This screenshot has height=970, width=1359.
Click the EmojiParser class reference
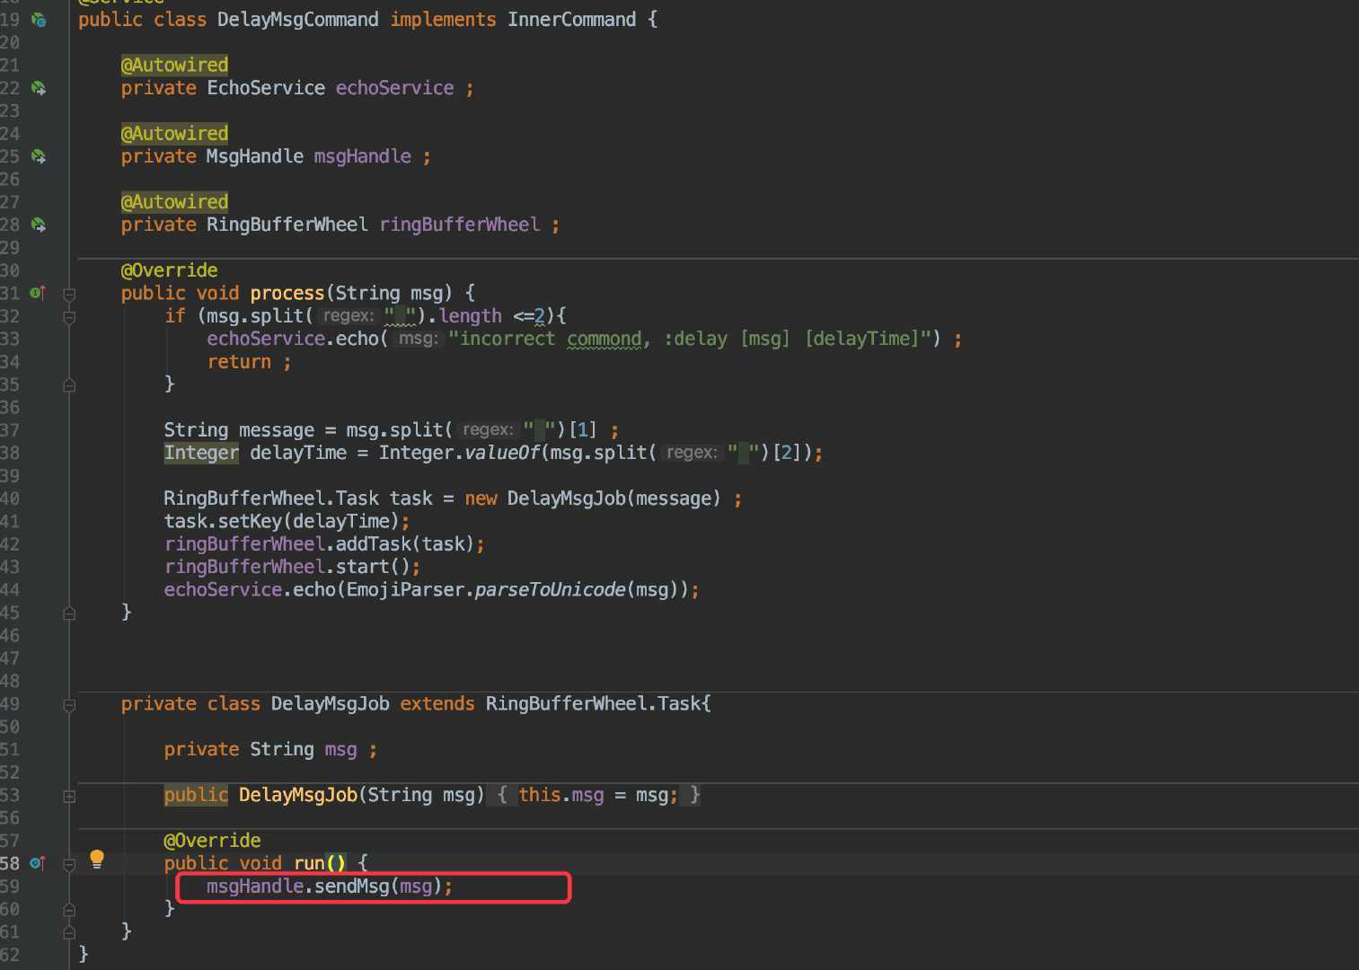[405, 590]
